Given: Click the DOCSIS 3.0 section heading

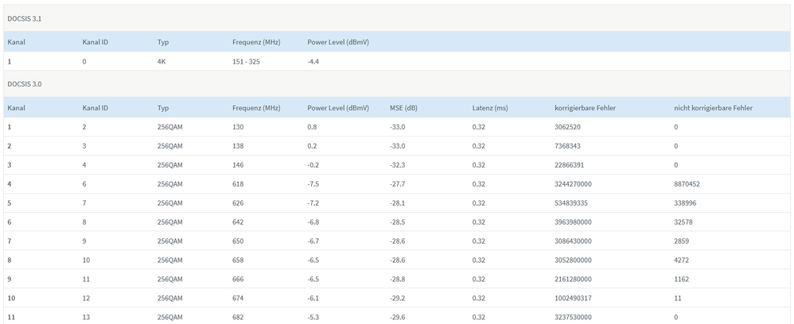Looking at the screenshot, I should pos(25,83).
